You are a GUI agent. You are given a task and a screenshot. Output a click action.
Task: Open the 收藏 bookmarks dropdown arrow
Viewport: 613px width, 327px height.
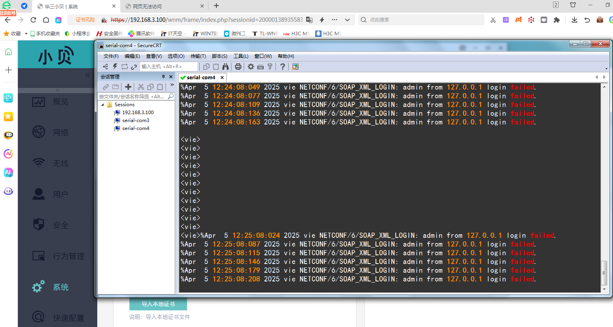pos(26,34)
